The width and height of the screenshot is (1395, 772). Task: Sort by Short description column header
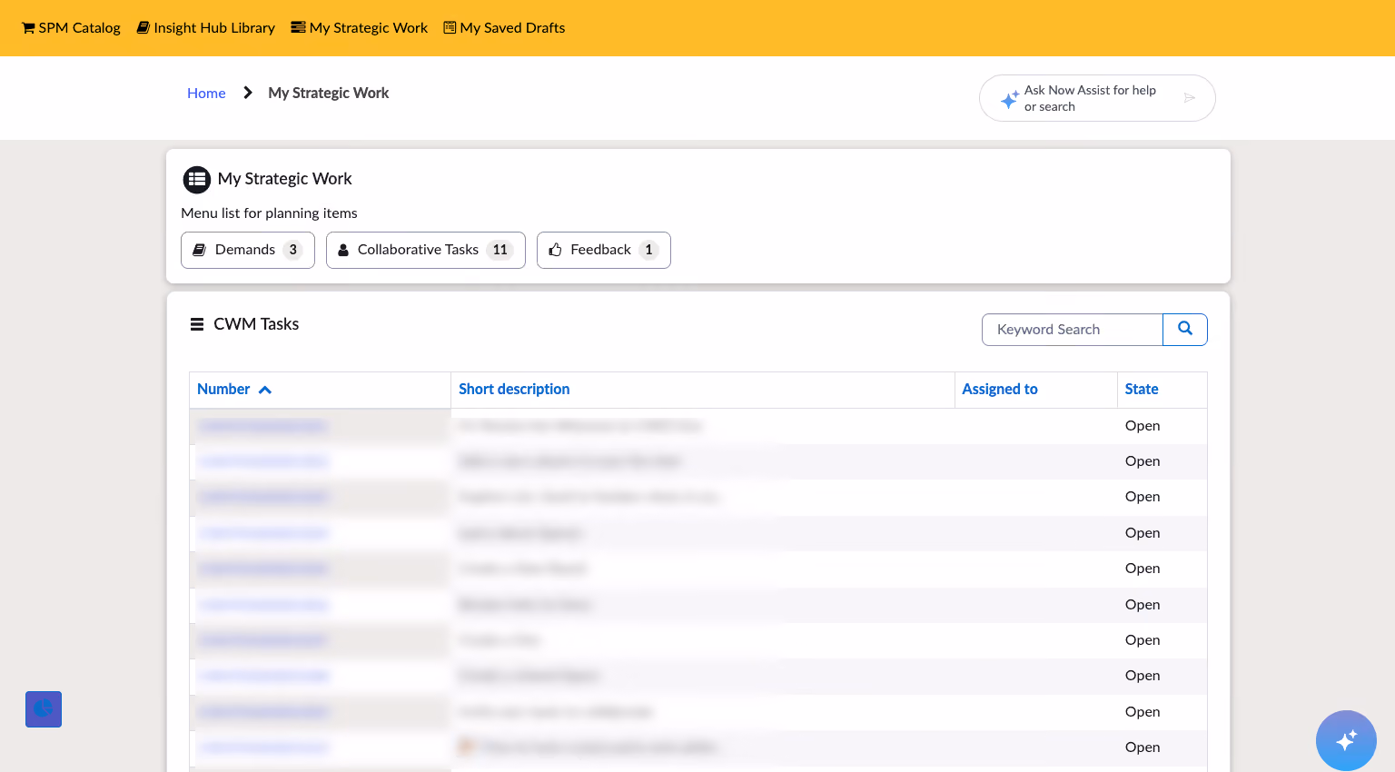514,390
